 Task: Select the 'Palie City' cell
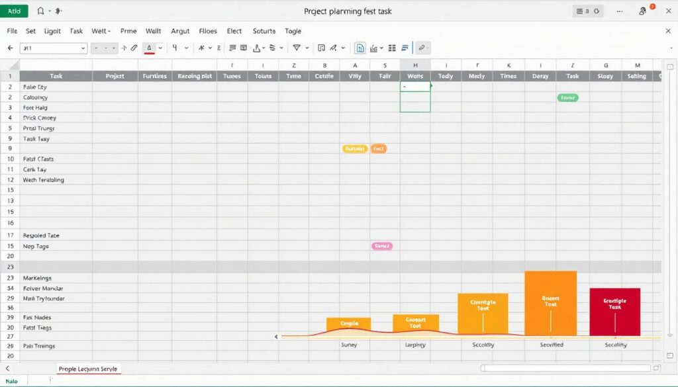(x=56, y=87)
